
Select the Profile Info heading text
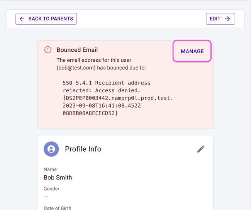coord(83,149)
